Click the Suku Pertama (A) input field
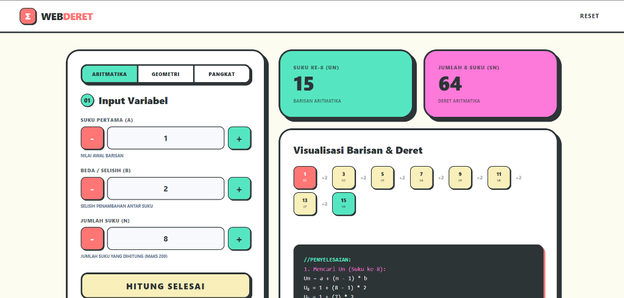624x298 pixels. (166, 138)
